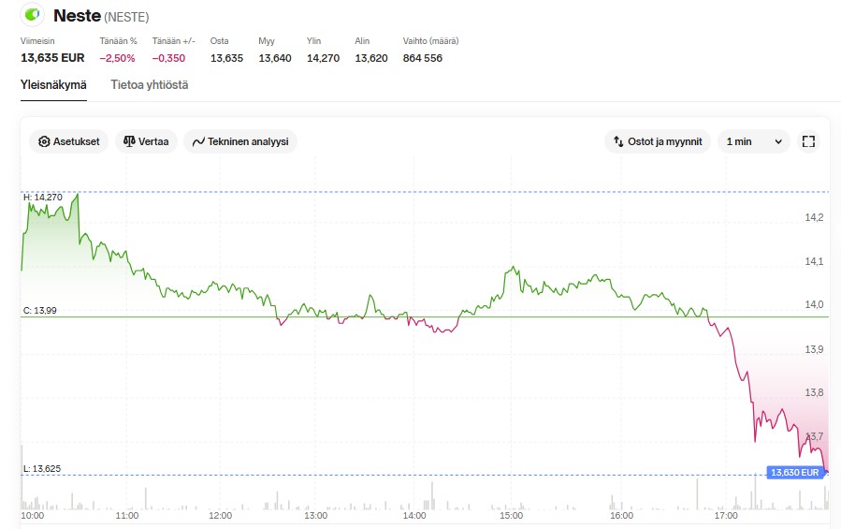Click the Viimeisin price 13,635 EUR

coord(52,58)
